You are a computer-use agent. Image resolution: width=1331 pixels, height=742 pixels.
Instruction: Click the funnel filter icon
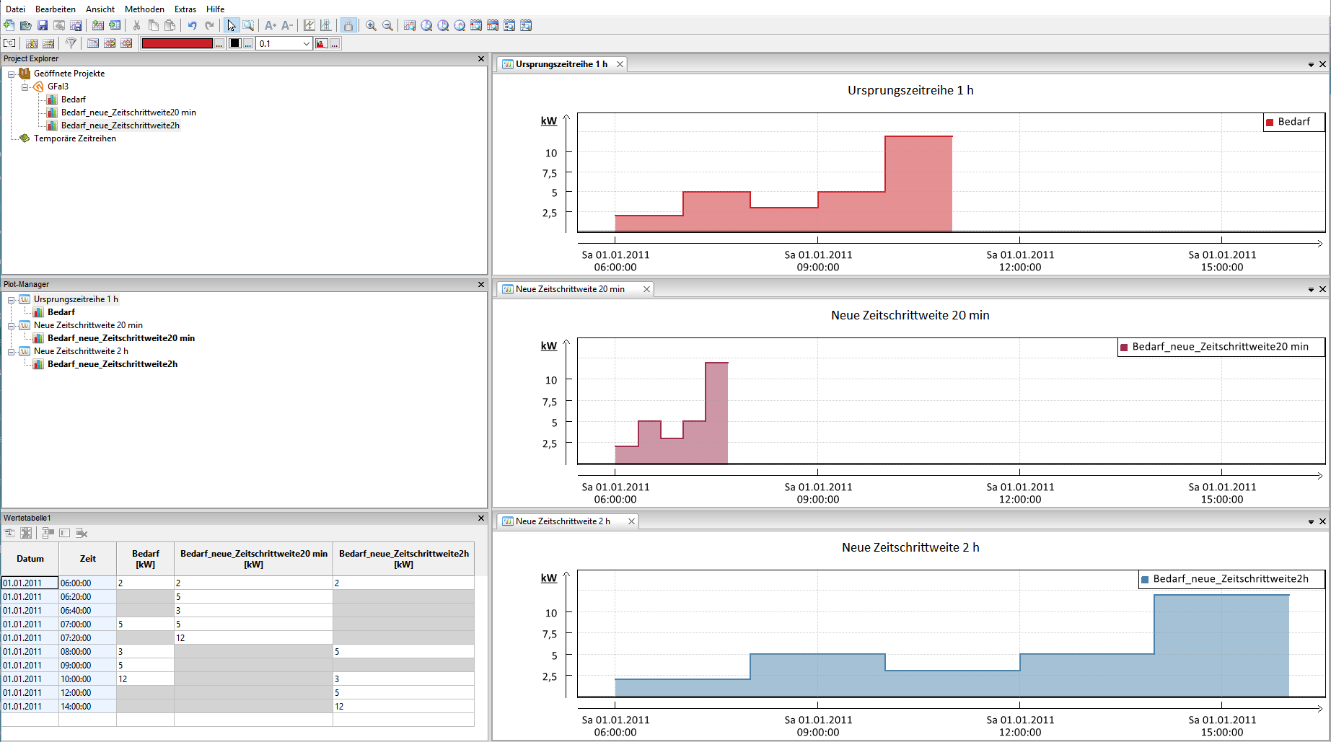[71, 43]
